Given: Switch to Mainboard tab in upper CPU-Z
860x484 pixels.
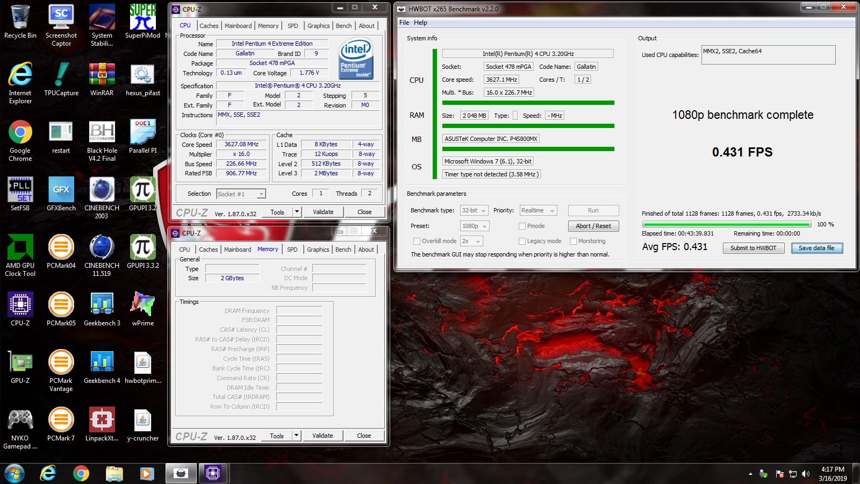Looking at the screenshot, I should tap(238, 26).
